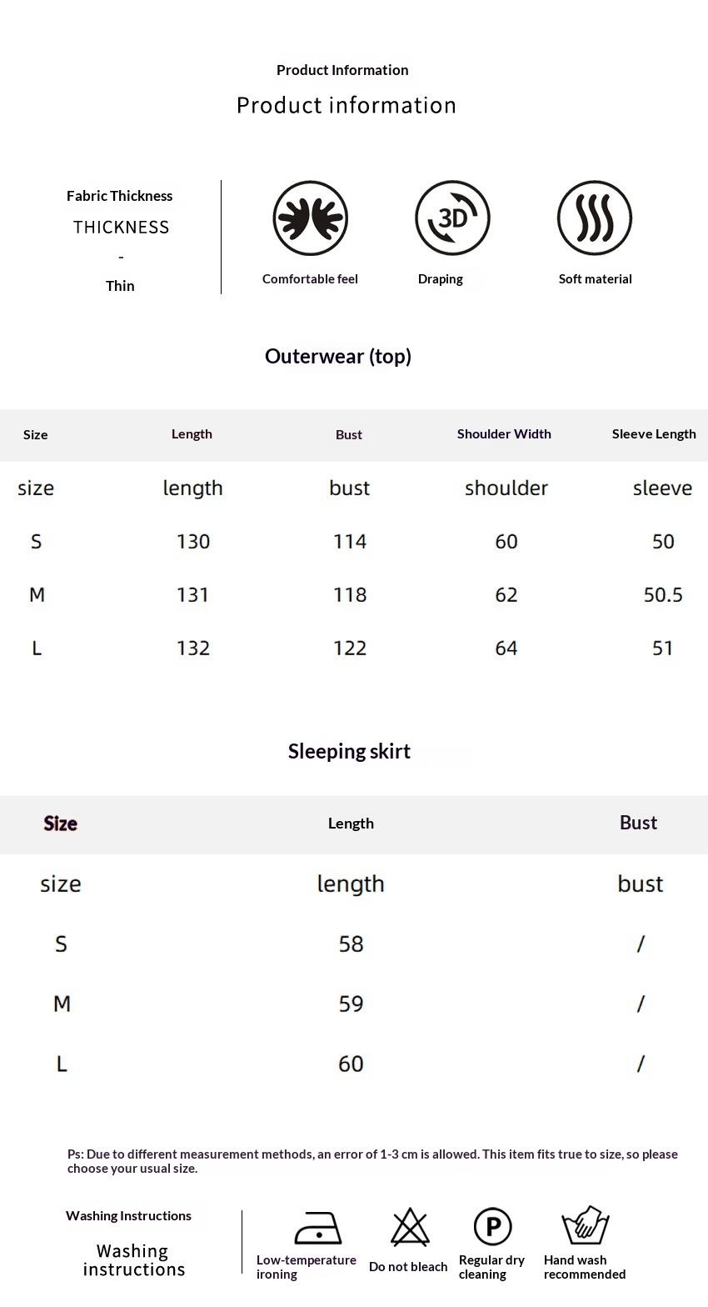Viewport: 708px width, 1307px height.
Task: Click the Hand wash recommended icon
Action: point(586,1226)
